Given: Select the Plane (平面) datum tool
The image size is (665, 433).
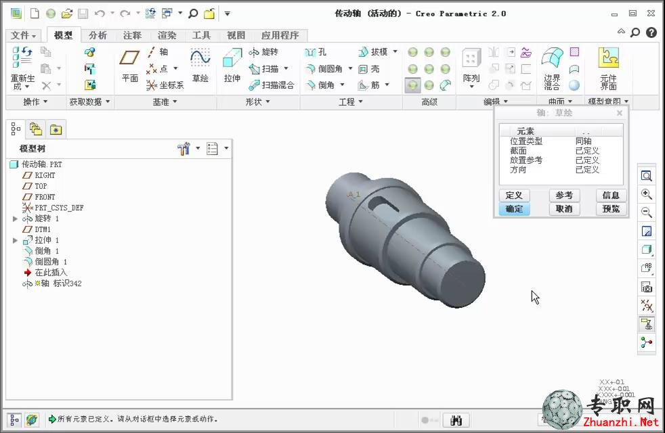Looking at the screenshot, I should [x=129, y=65].
